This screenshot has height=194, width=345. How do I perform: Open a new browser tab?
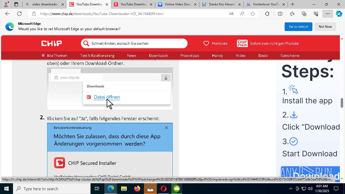pos(292,4)
